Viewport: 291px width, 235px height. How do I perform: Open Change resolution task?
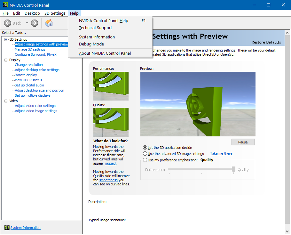tap(29, 65)
